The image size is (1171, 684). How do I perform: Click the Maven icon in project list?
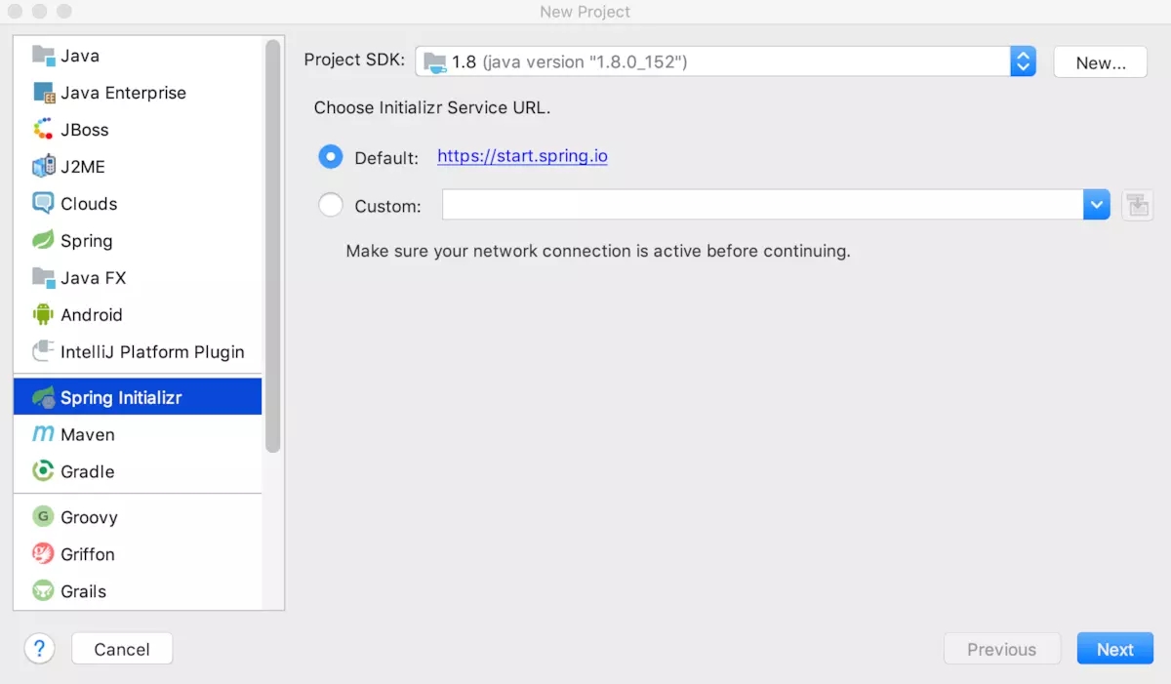coord(43,434)
